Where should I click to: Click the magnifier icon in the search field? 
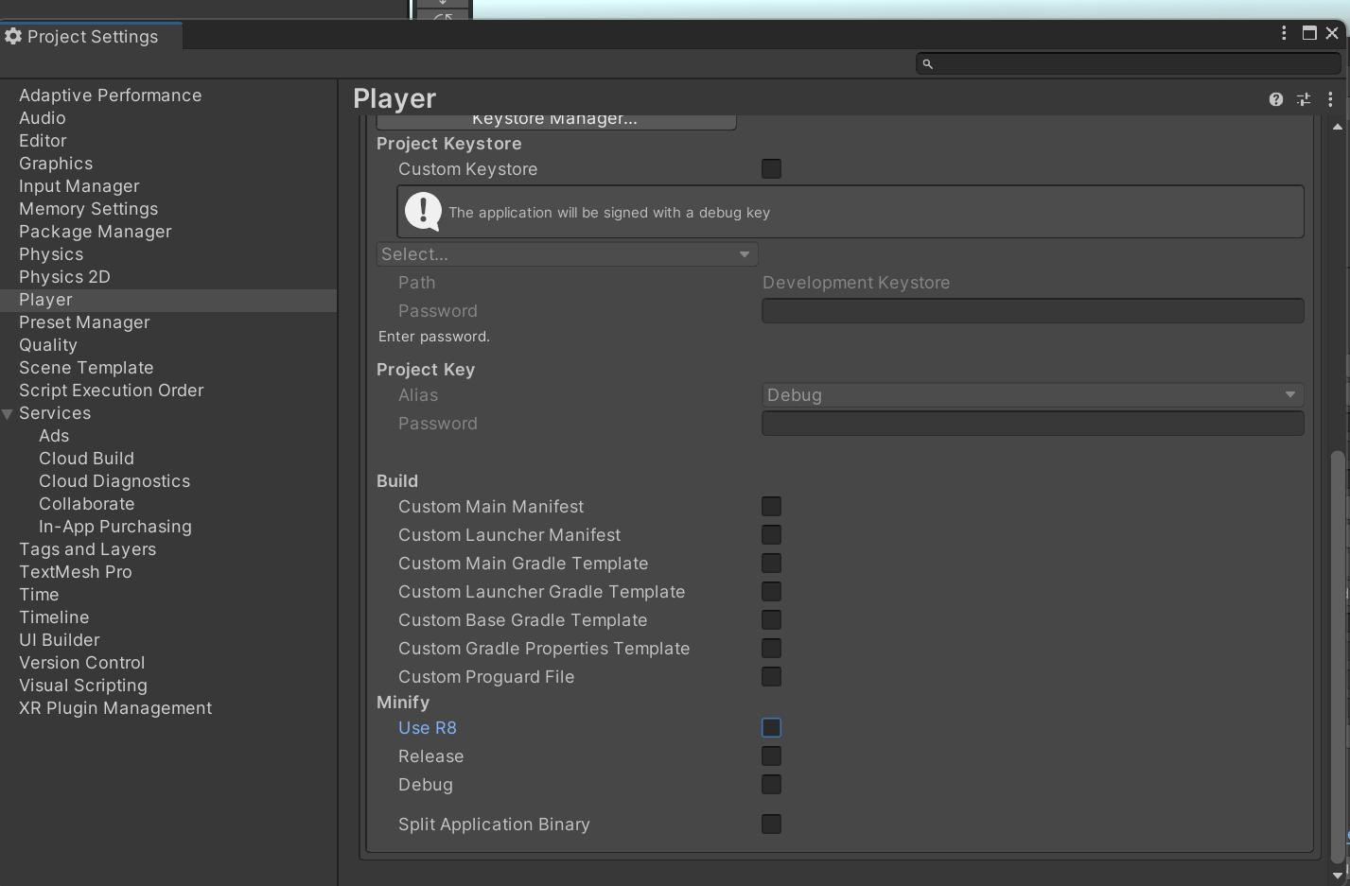927,63
